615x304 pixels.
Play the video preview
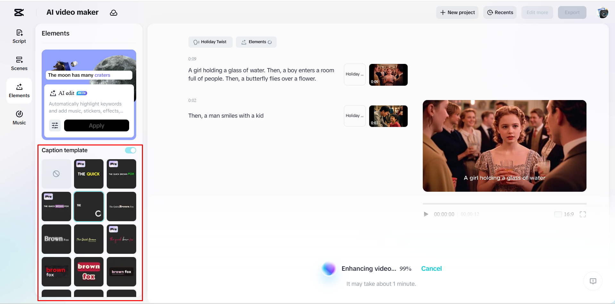tap(426, 214)
